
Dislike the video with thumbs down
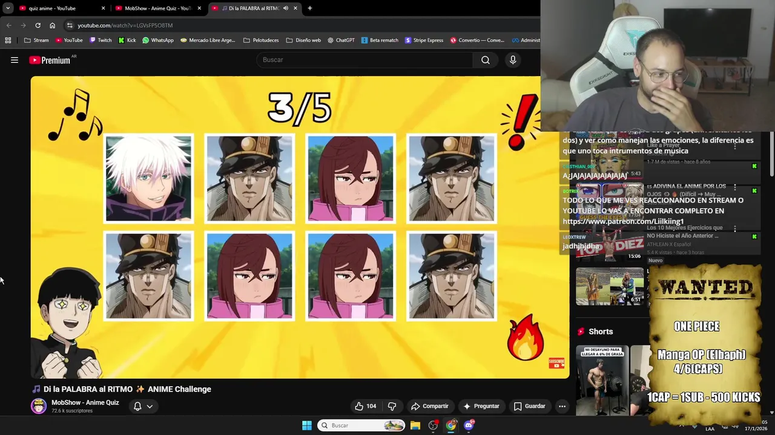pos(392,406)
